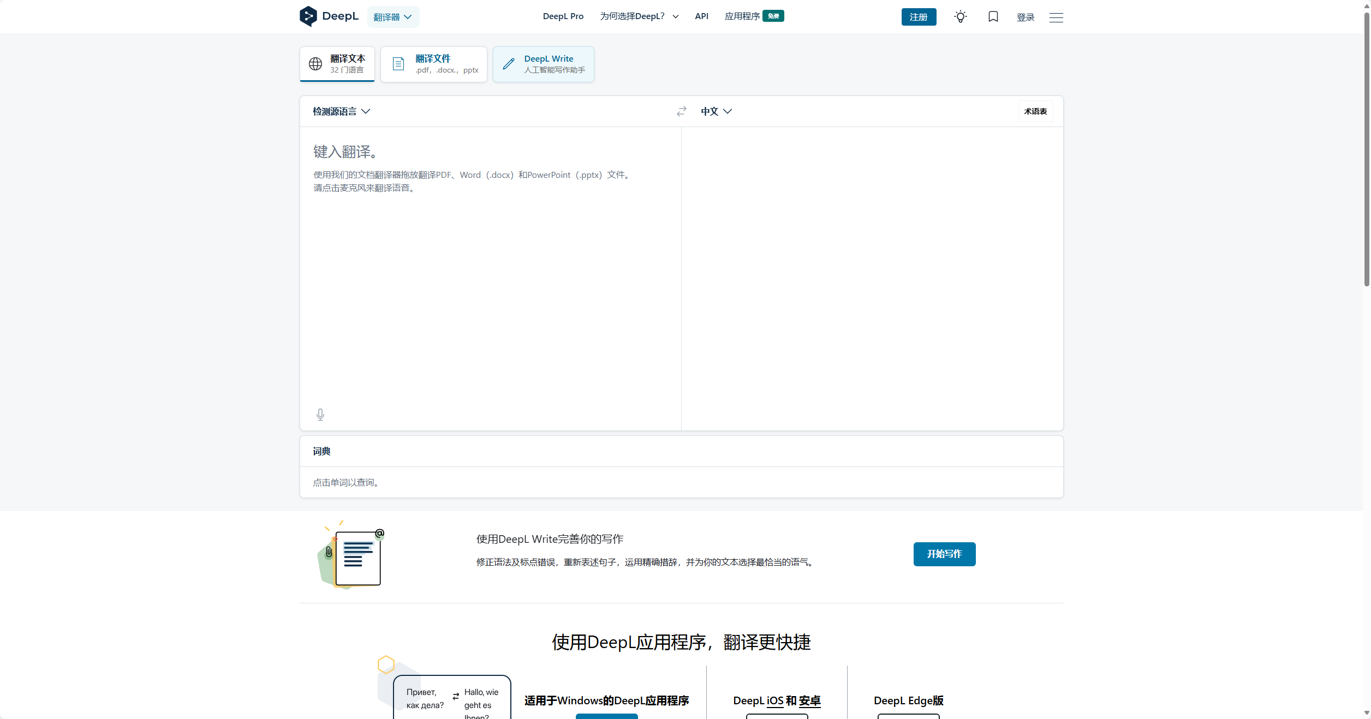The image size is (1371, 719).
Task: Expand the 翻译器 product dropdown
Action: point(392,17)
